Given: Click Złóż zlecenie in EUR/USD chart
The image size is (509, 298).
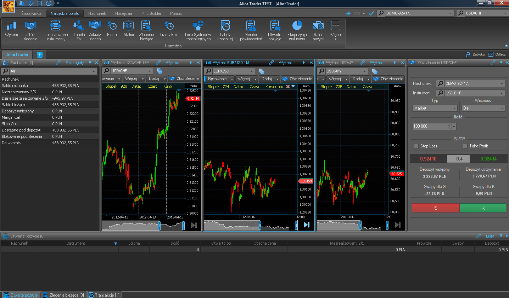Looking at the screenshot, I should (297, 79).
